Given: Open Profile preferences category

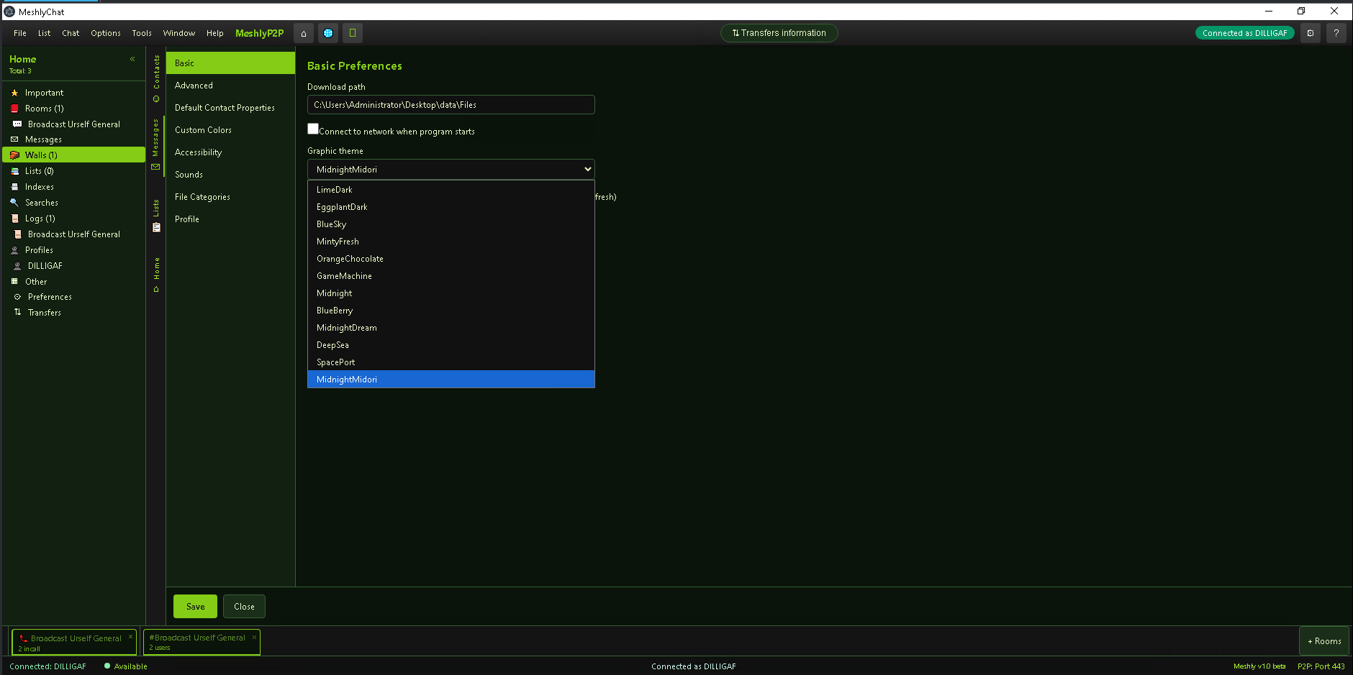Looking at the screenshot, I should 230,219.
